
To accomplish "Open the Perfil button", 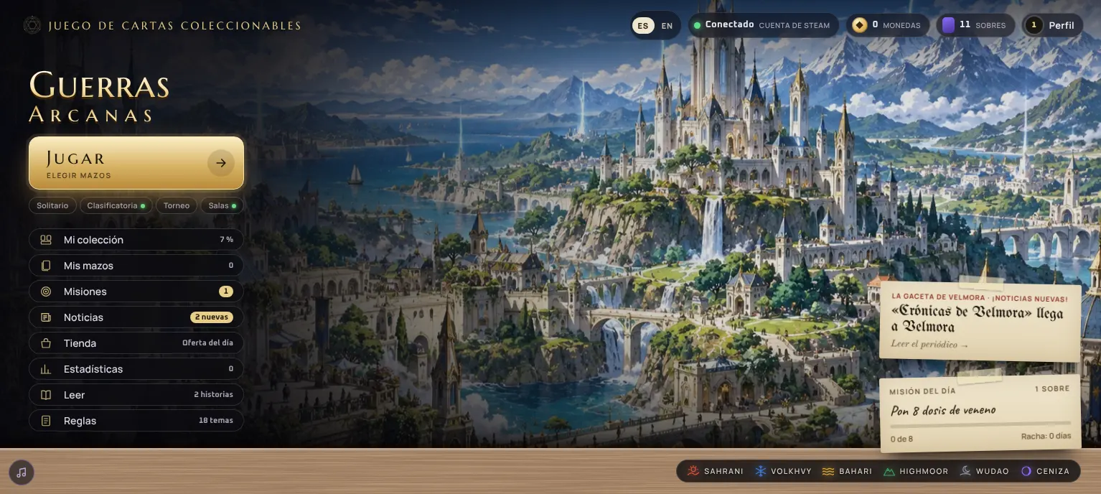I will 1052,25.
